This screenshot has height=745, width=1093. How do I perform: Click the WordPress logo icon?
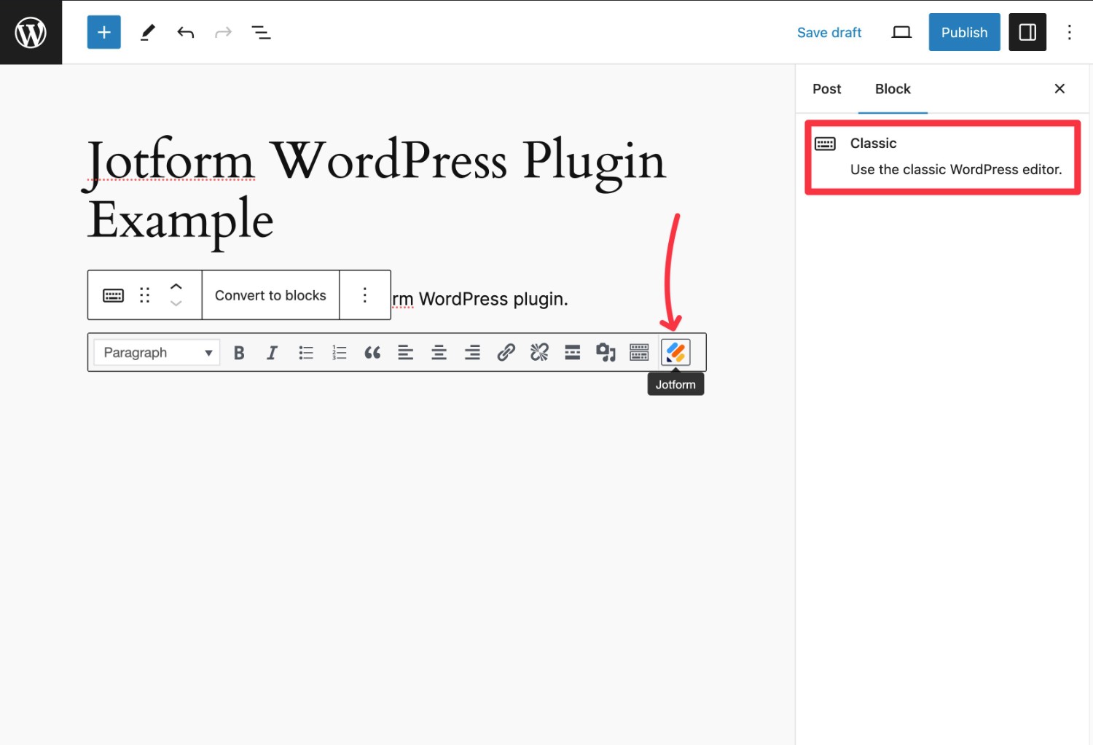tap(31, 32)
